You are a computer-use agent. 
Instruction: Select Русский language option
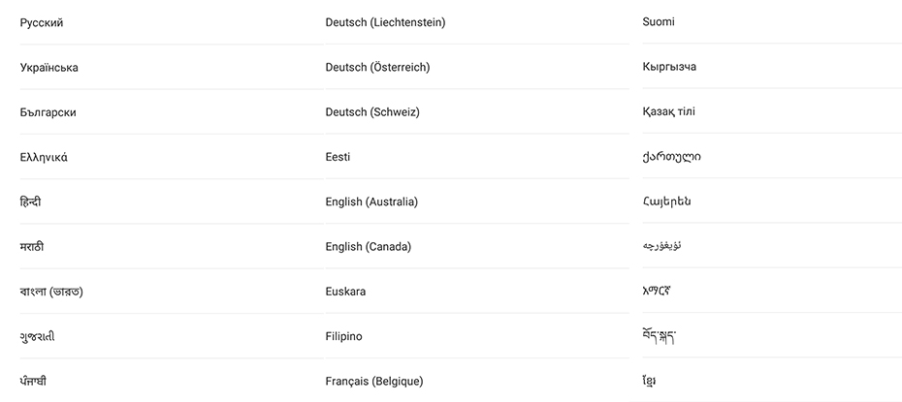pyautogui.click(x=42, y=22)
